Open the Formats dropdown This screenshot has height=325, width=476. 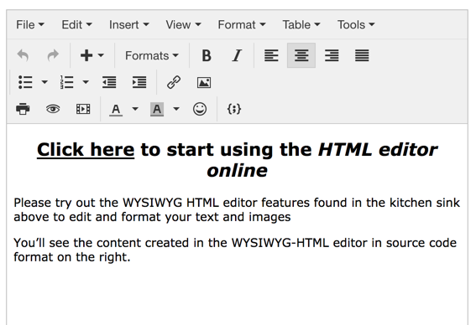click(x=152, y=56)
